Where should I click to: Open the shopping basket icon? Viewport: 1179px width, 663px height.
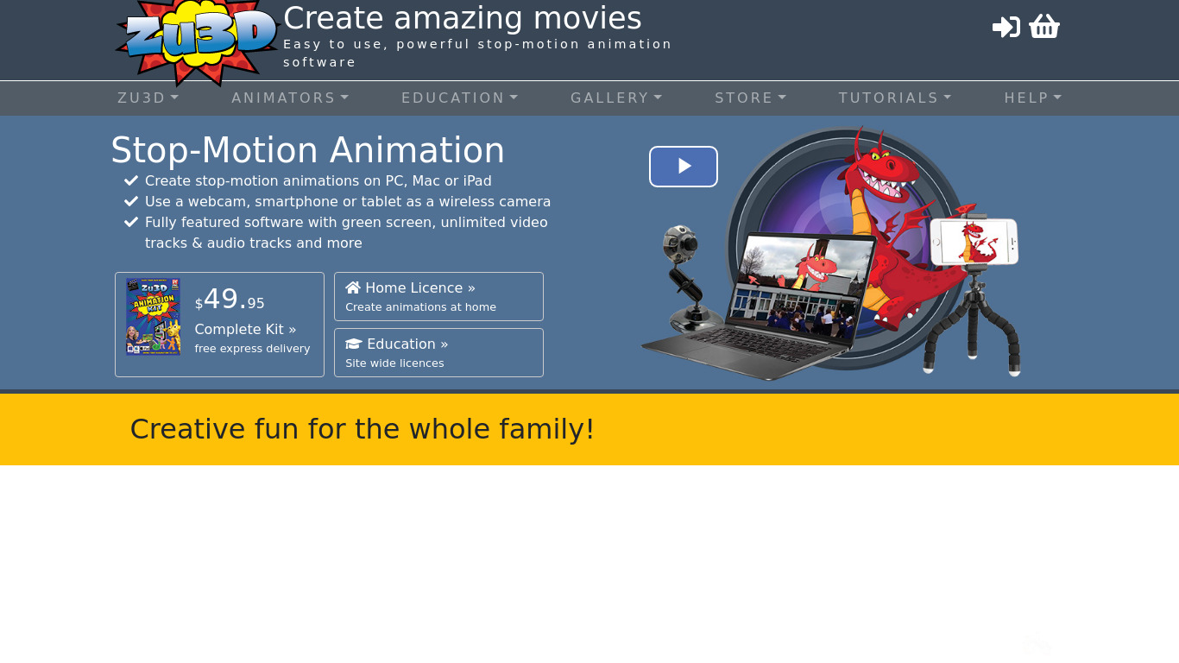click(1044, 27)
